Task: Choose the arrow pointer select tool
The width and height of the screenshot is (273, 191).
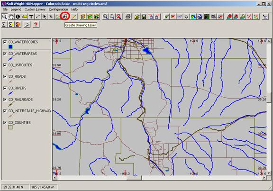Action: click(45, 17)
